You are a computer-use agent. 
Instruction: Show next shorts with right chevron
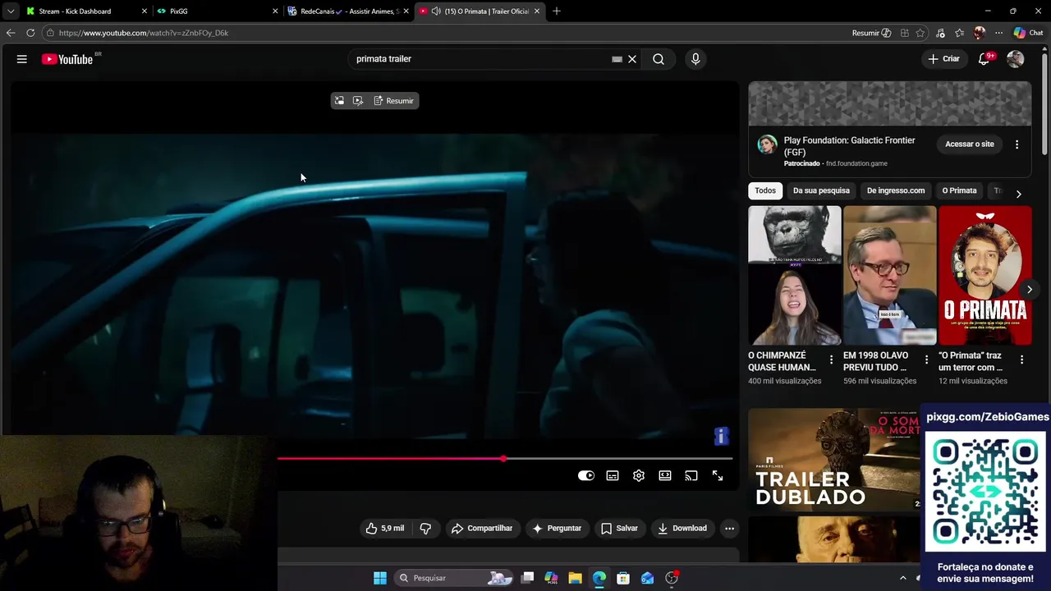click(x=1029, y=290)
